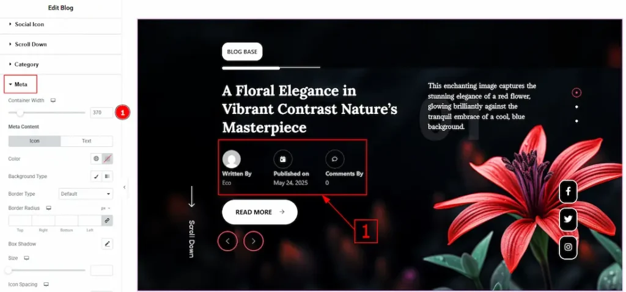
Task: Click the Published on calendar icon
Action: pyautogui.click(x=282, y=159)
